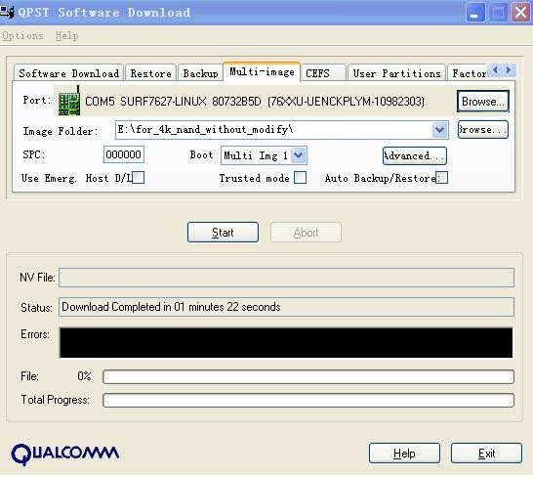Open the Help menu
This screenshot has height=477, width=533.
click(66, 35)
